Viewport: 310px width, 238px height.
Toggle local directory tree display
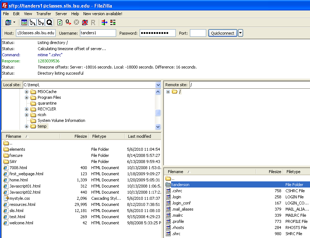coord(33,22)
